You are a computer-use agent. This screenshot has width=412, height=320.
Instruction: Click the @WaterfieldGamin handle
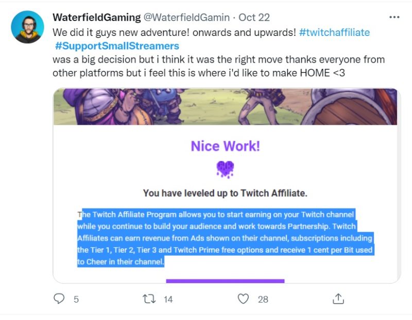190,17
